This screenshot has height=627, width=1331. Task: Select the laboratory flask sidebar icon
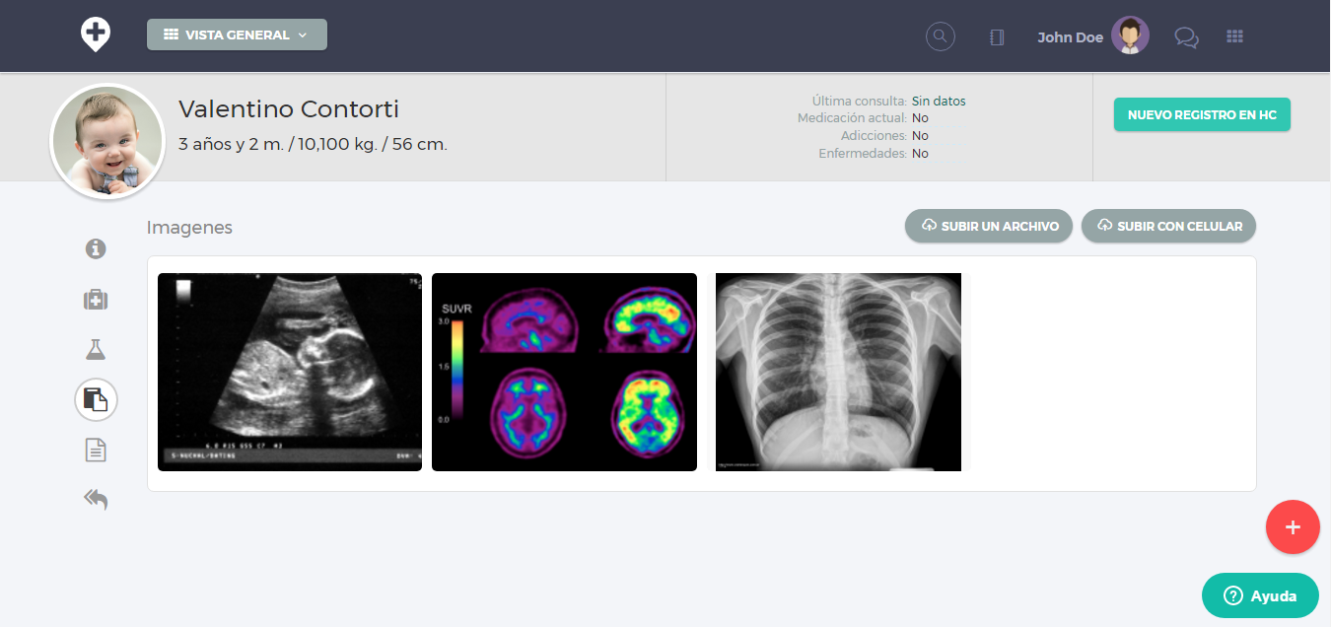point(96,349)
